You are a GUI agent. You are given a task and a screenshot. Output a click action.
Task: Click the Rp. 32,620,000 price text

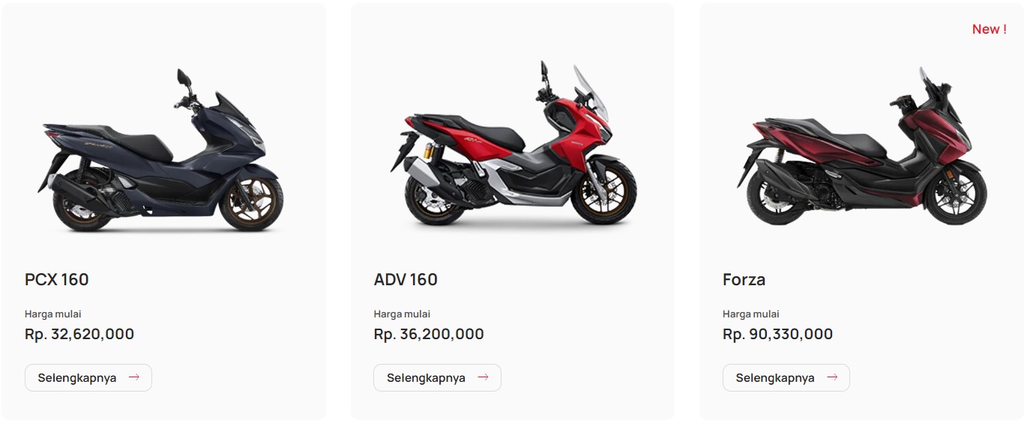pyautogui.click(x=79, y=334)
